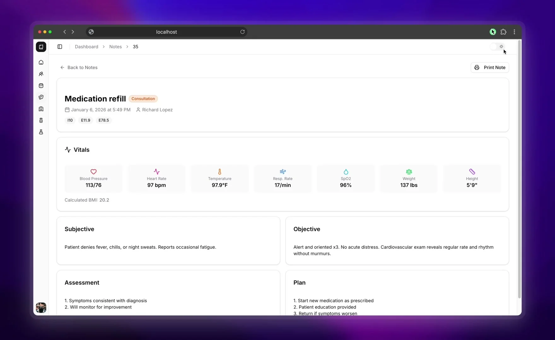
Task: Click the medicine bottle sidebar icon
Action: point(41,120)
